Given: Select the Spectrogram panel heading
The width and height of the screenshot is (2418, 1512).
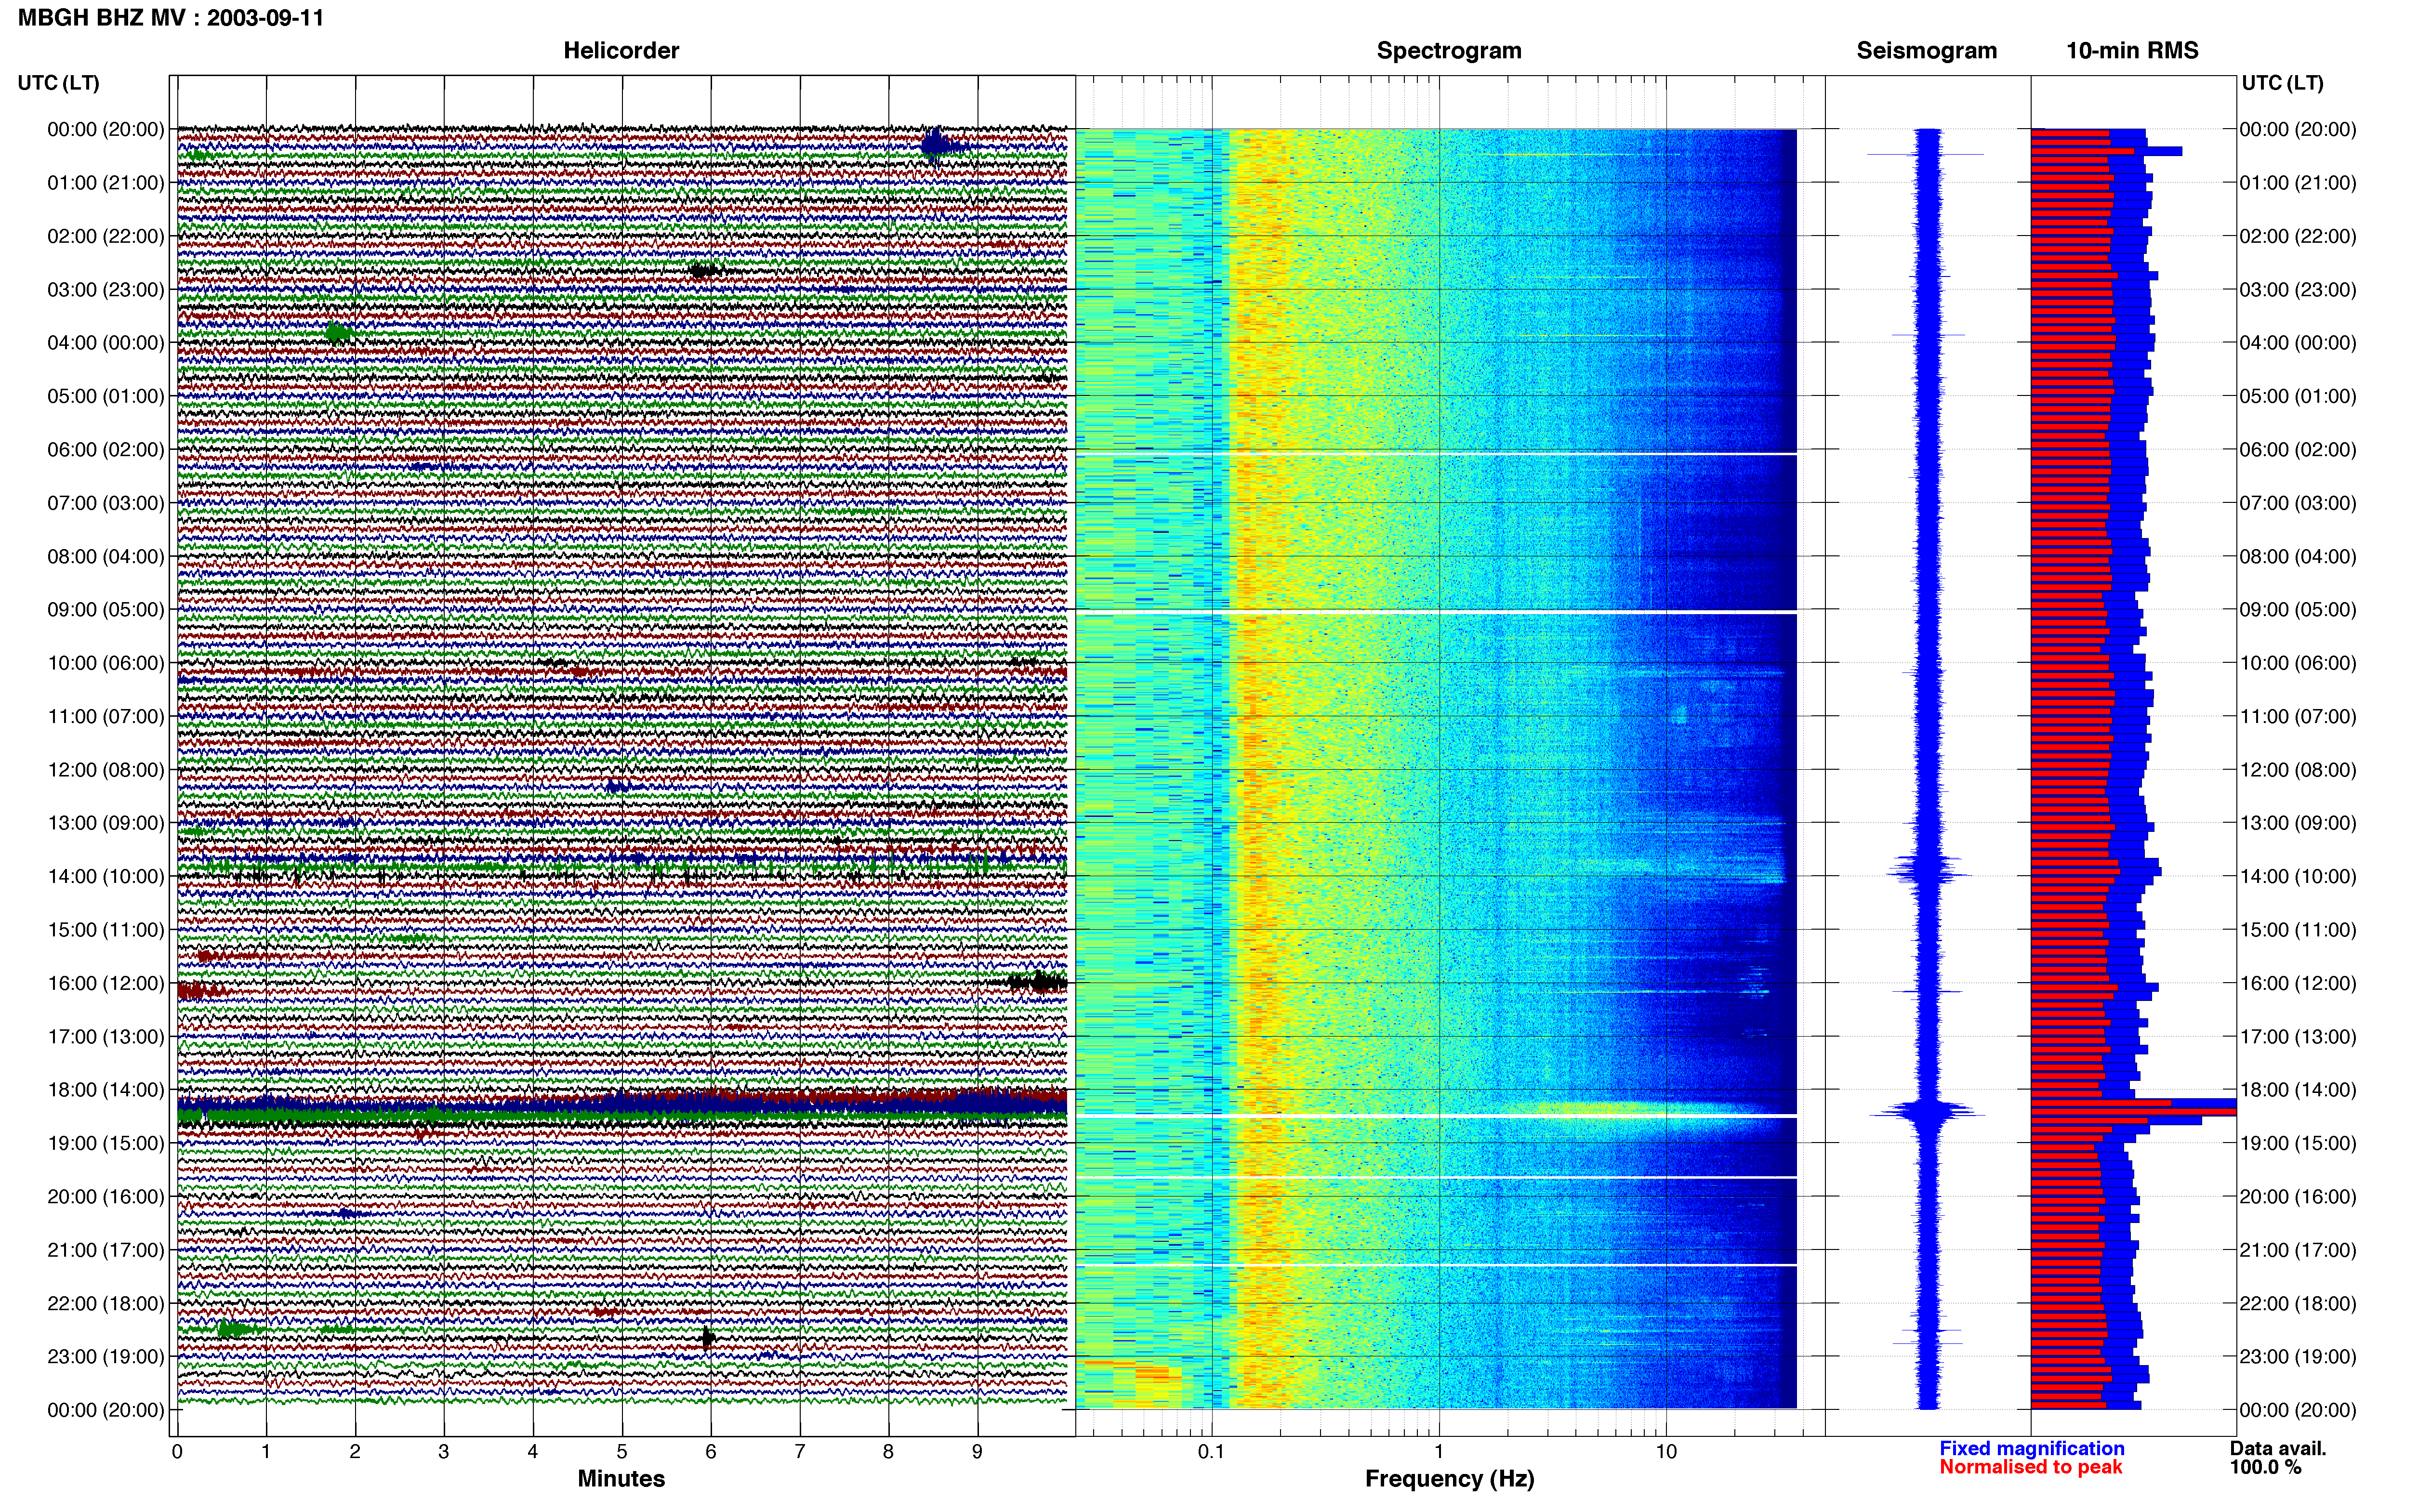Looking at the screenshot, I should pyautogui.click(x=1449, y=50).
